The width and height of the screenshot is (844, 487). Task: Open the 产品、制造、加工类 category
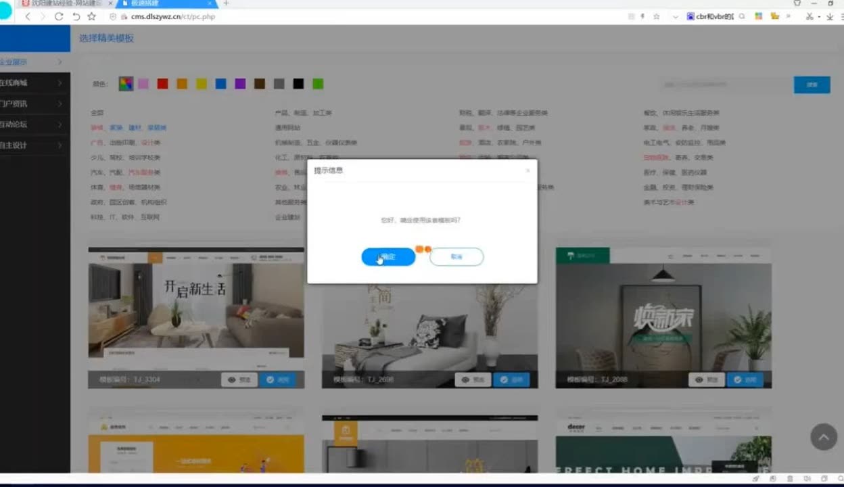(303, 113)
